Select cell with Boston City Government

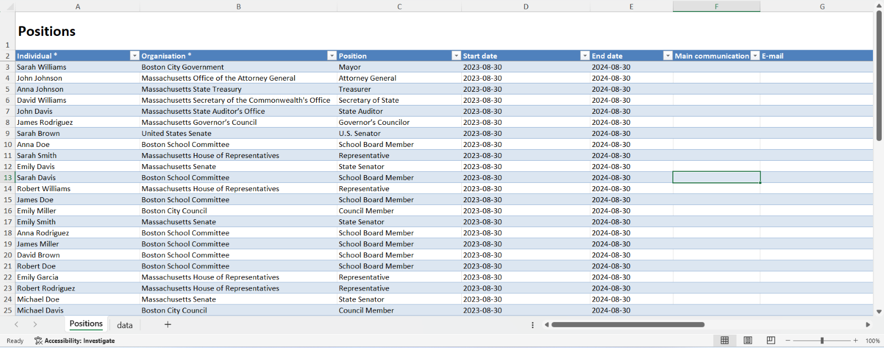(239, 67)
